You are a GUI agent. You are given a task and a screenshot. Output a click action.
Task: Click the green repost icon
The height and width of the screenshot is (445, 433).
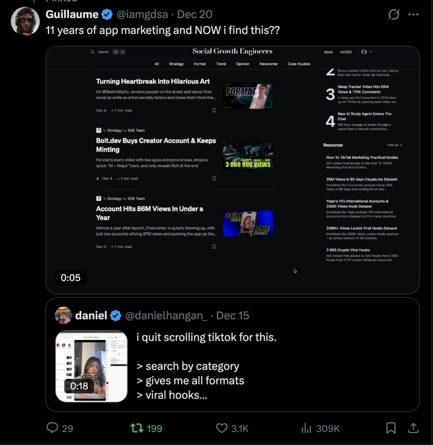(137, 428)
